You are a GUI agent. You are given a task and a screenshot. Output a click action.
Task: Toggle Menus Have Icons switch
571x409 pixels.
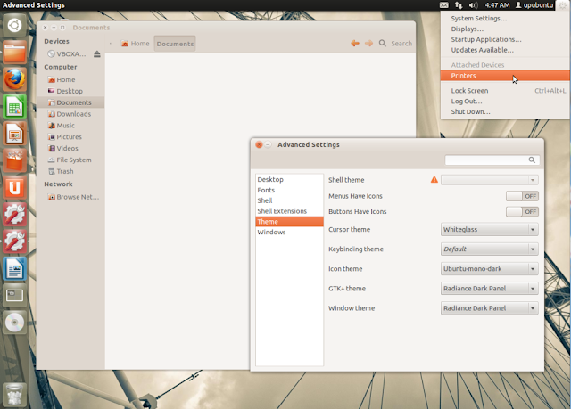(522, 196)
